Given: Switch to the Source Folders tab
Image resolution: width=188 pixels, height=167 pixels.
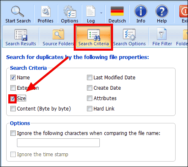Looking at the screenshot, I should point(58,37).
